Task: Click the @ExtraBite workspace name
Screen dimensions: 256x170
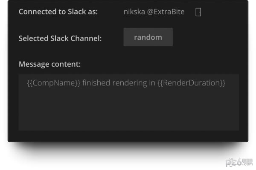Action: 166,12
